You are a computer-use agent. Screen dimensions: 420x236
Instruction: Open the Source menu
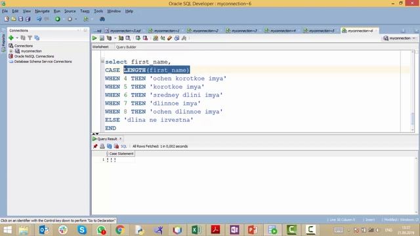point(70,11)
